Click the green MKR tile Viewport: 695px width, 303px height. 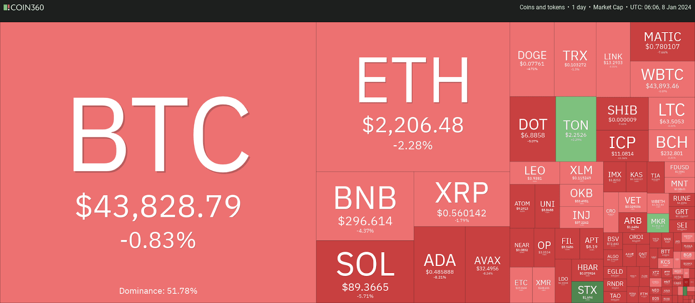[x=658, y=223]
